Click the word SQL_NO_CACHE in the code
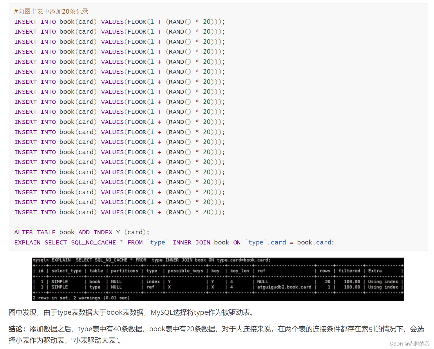This screenshot has width=434, height=349. point(93,242)
